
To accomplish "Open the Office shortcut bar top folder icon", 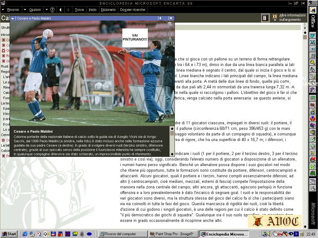I will tap(312, 10).
